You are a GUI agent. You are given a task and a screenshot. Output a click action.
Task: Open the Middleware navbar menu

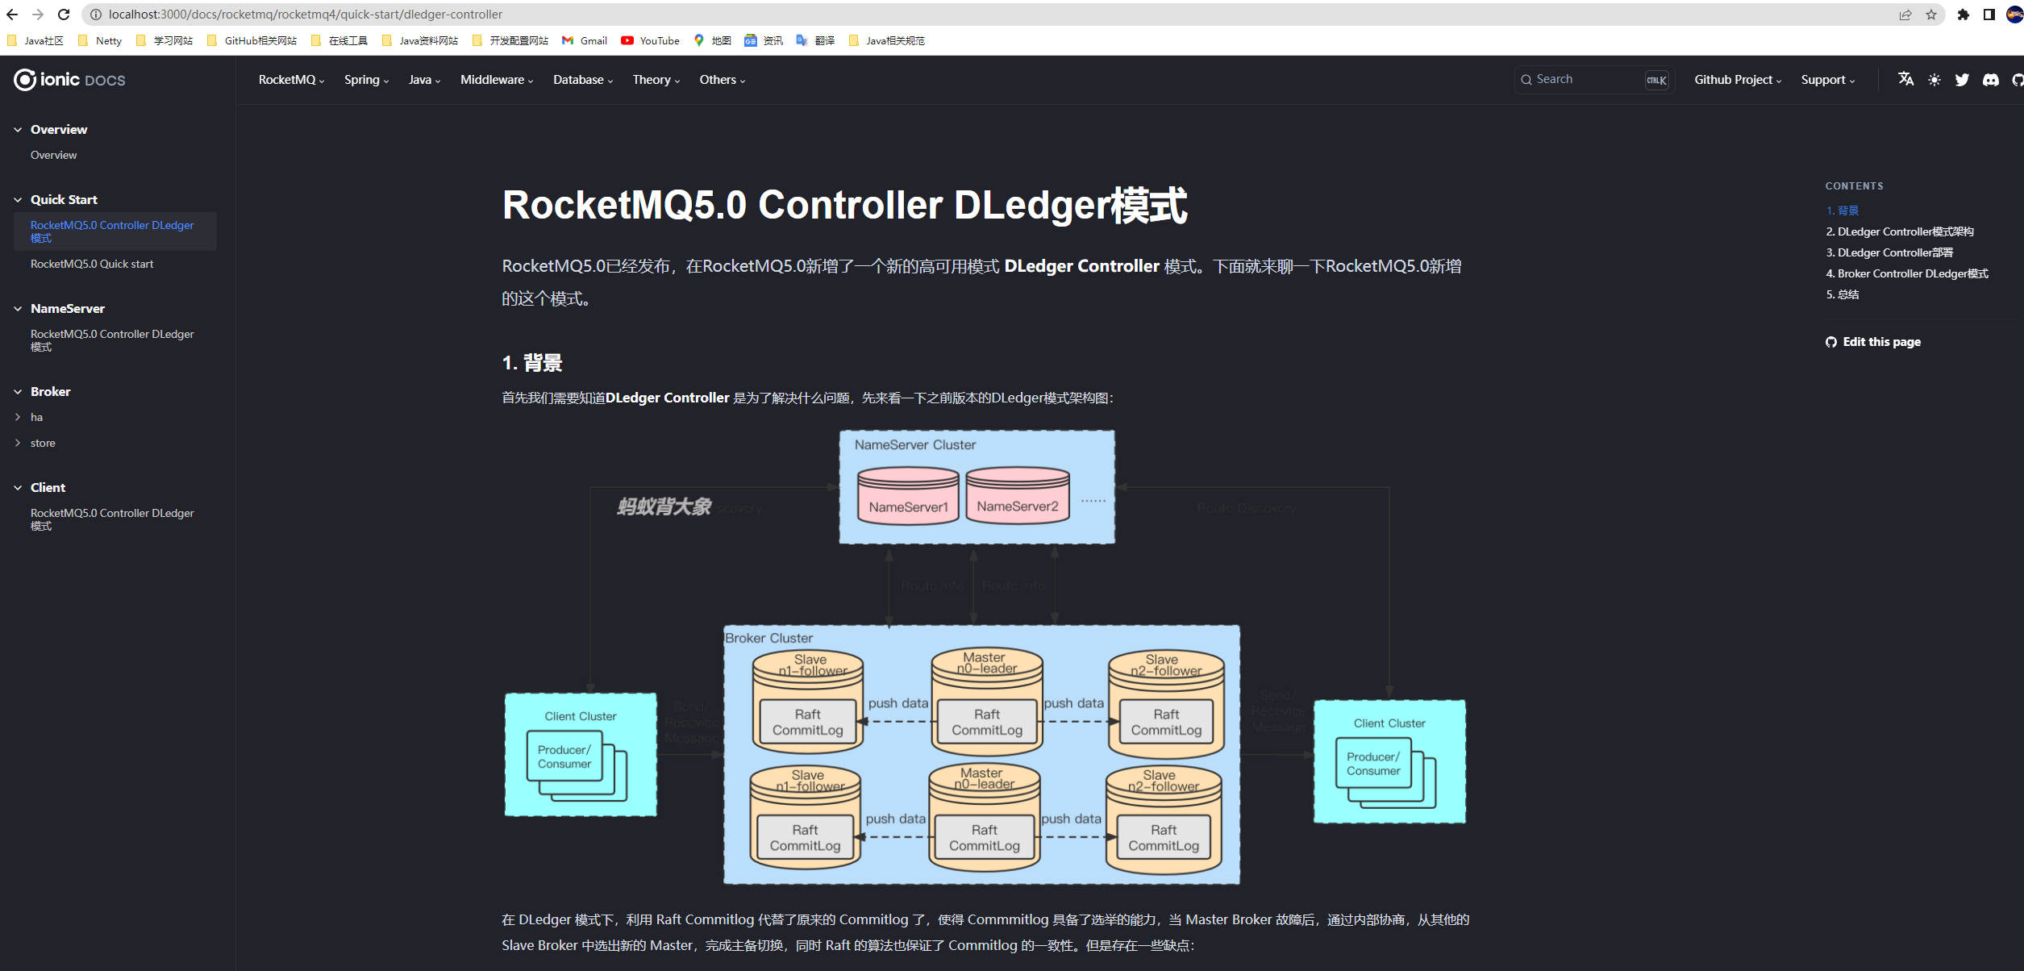coord(496,80)
